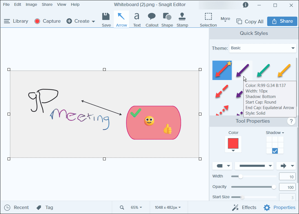Open the Library view

point(16,21)
